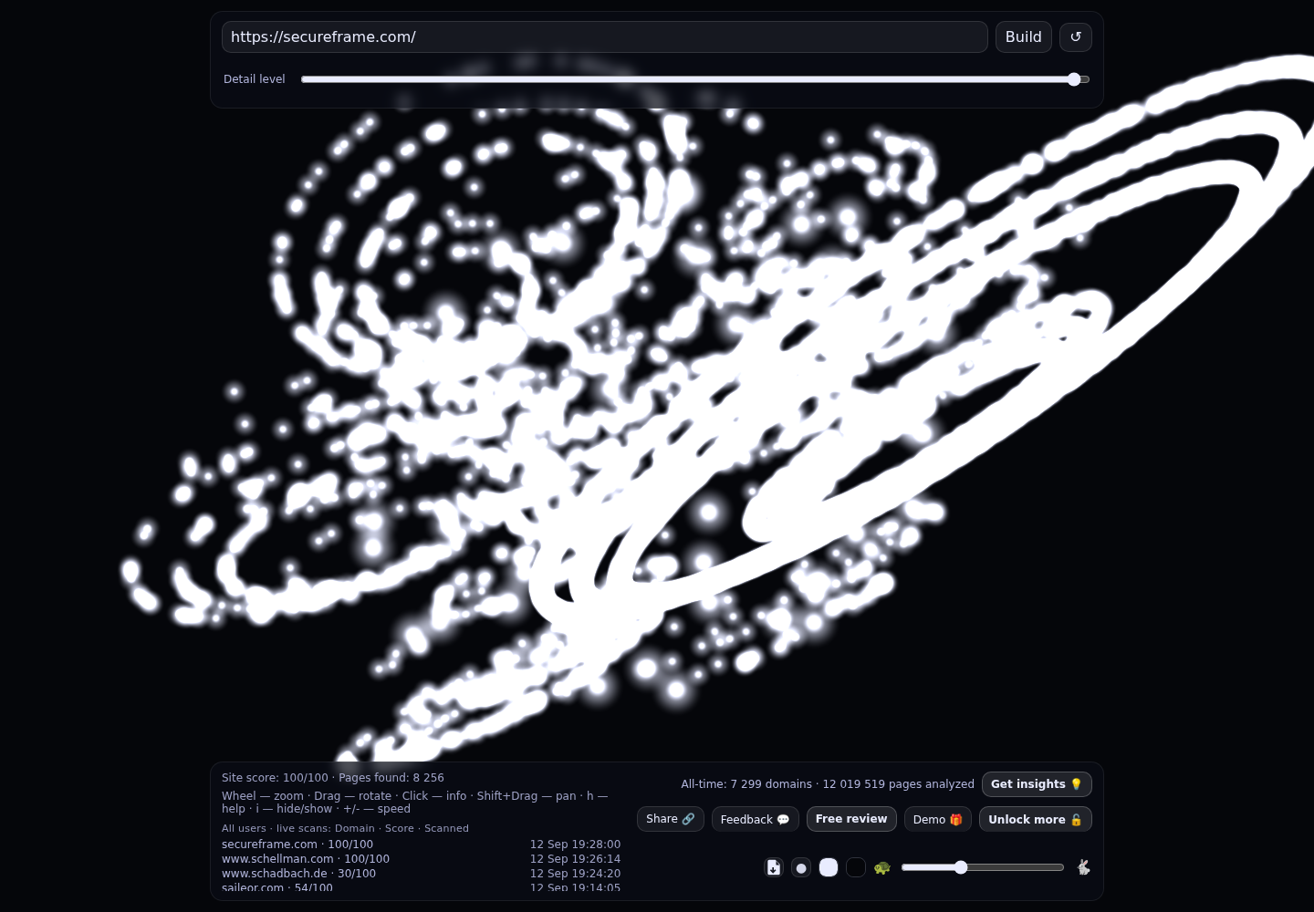Click the Unlock more button
The width and height of the screenshot is (1314, 912).
click(x=1036, y=819)
